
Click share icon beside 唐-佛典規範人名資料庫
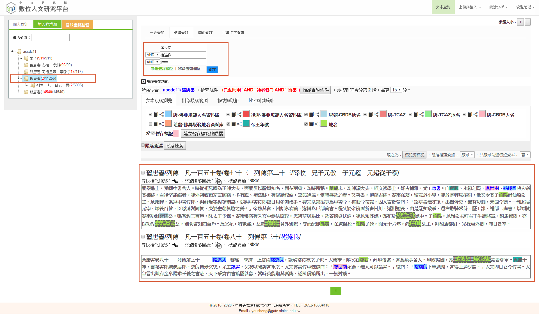(x=161, y=114)
